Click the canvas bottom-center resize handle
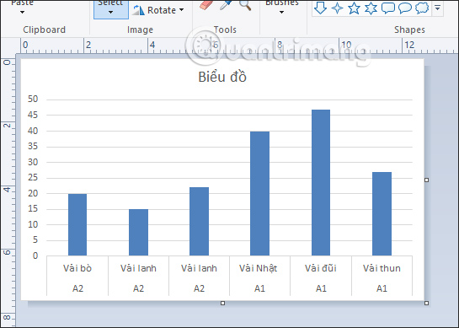Screen dimensions: 459x328 pyautogui.click(x=222, y=303)
